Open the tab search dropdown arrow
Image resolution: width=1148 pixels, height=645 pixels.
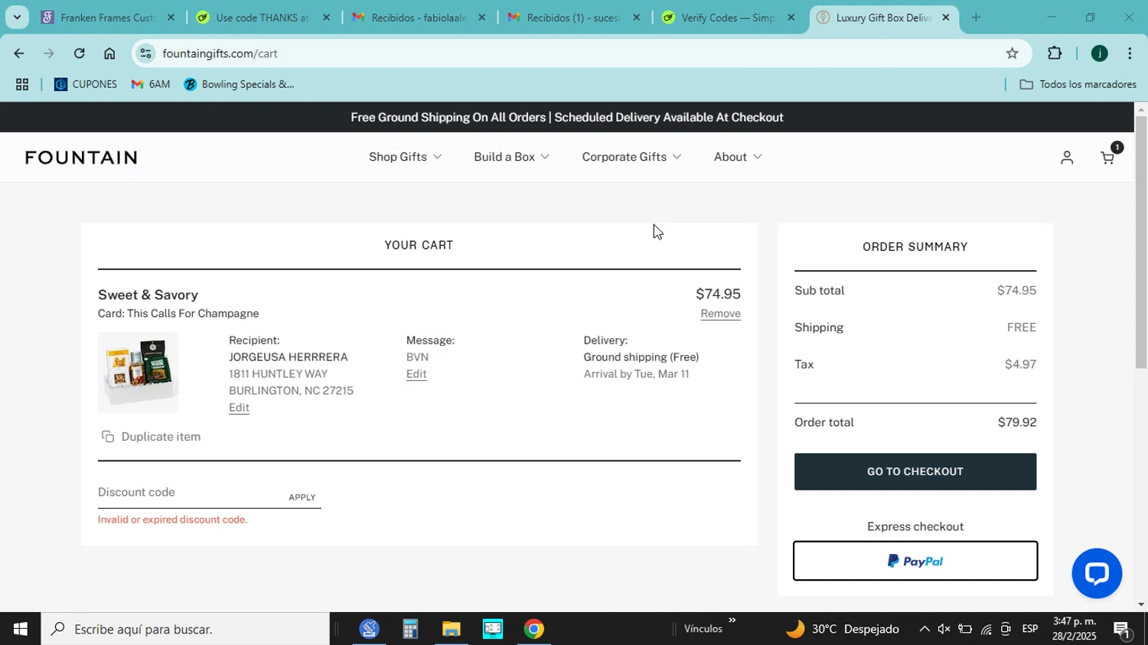pos(17,18)
